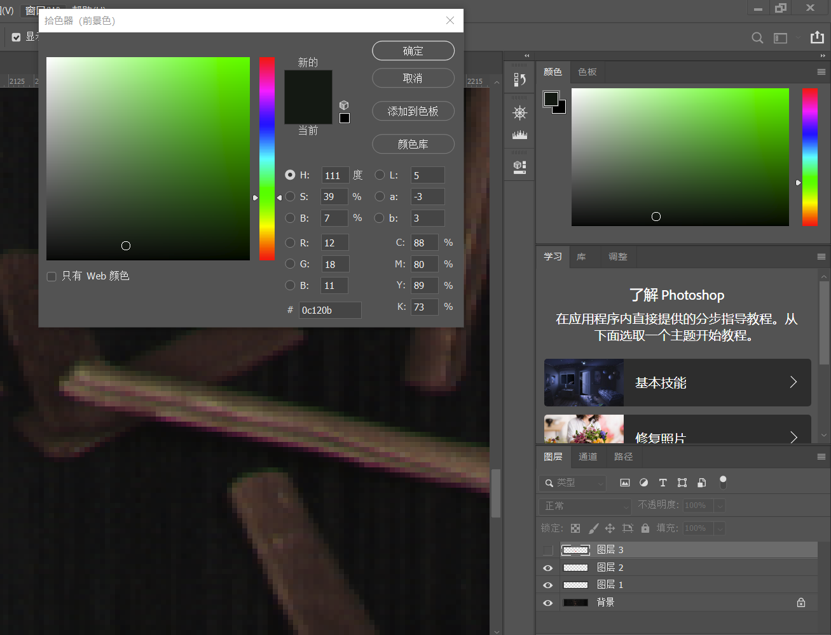Viewport: 831px width, 635px height.
Task: Open the workspace switcher dropdown arrow
Action: point(798,38)
